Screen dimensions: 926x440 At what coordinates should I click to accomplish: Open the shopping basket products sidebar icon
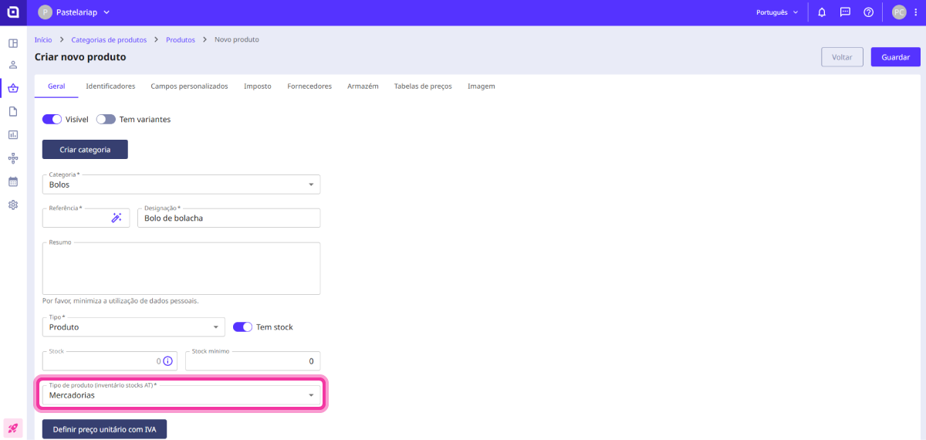(x=13, y=88)
